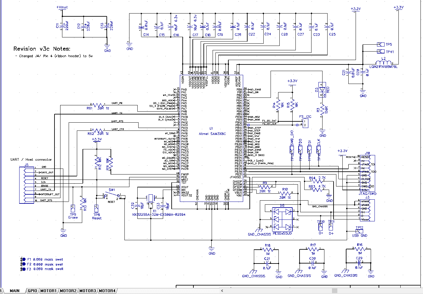Image resolution: width=423 pixels, height=294 pixels.
Task: Select the R18 1M resistor
Action: pyautogui.click(x=268, y=250)
